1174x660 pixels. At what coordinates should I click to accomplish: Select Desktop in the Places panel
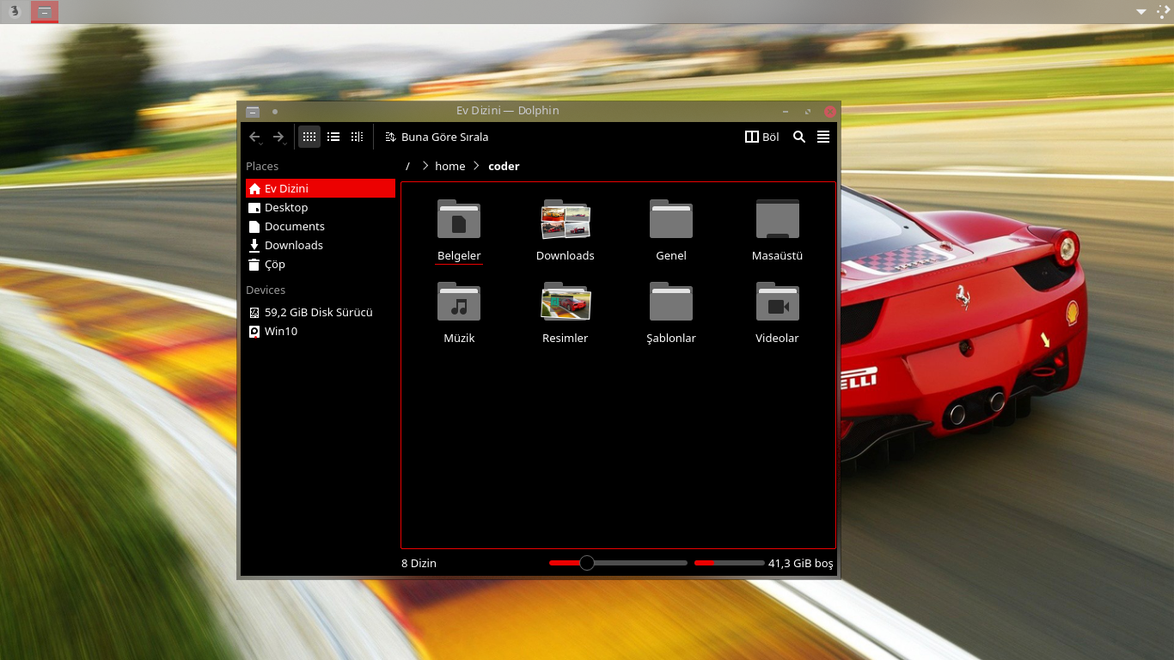point(286,207)
